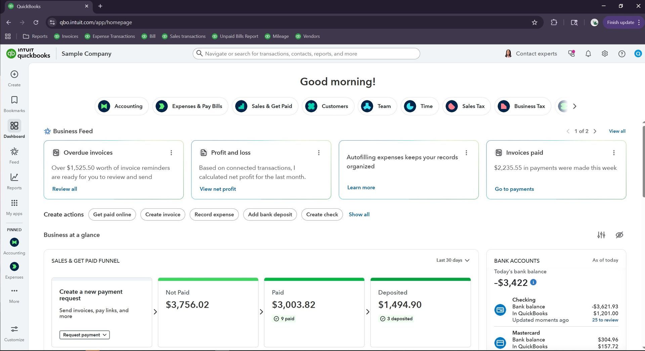This screenshot has width=645, height=351.
Task: Select the Dashboard sidebar icon
Action: coord(14,126)
